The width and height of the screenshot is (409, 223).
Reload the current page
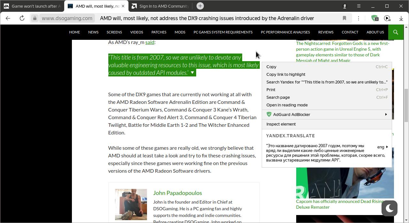point(22,18)
